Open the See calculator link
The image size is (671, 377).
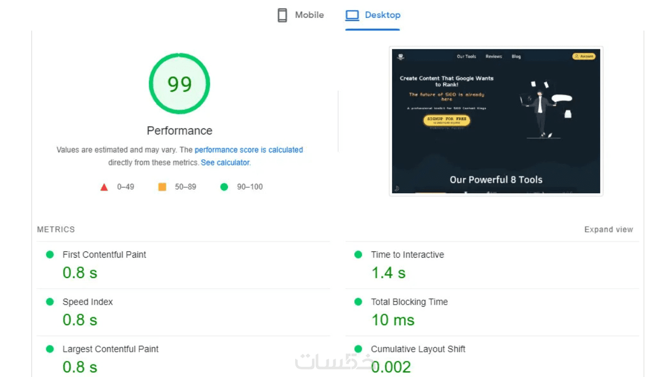click(x=225, y=163)
